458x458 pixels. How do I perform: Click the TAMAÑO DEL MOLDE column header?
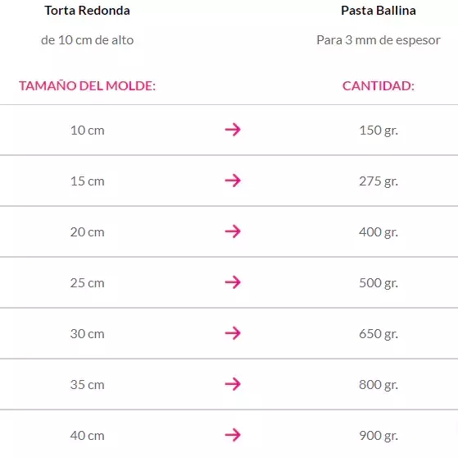click(x=88, y=85)
